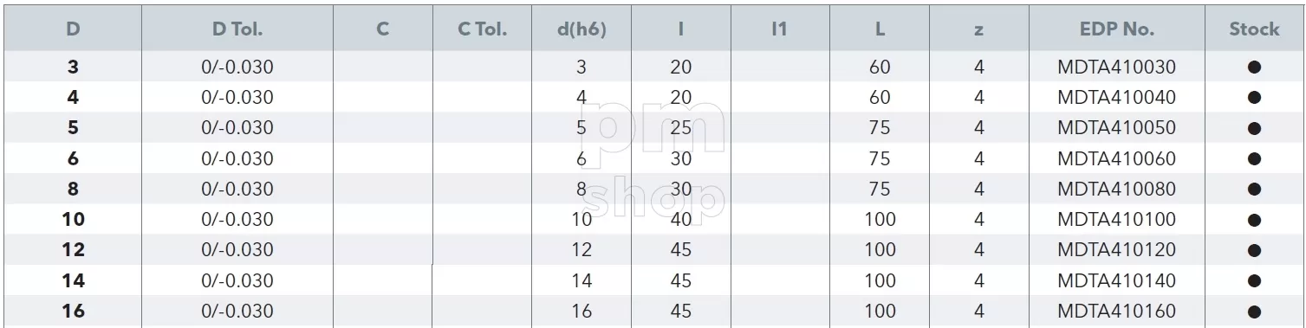Select the EDP No. column header
This screenshot has height=328, width=1306.
pyautogui.click(x=1116, y=29)
